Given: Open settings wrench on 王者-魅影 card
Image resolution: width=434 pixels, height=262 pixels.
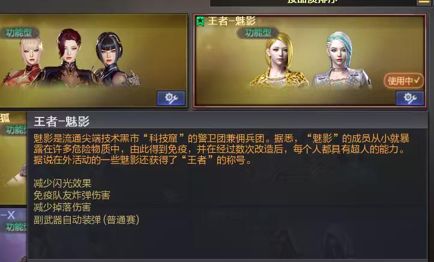Looking at the screenshot, I should click(x=409, y=98).
